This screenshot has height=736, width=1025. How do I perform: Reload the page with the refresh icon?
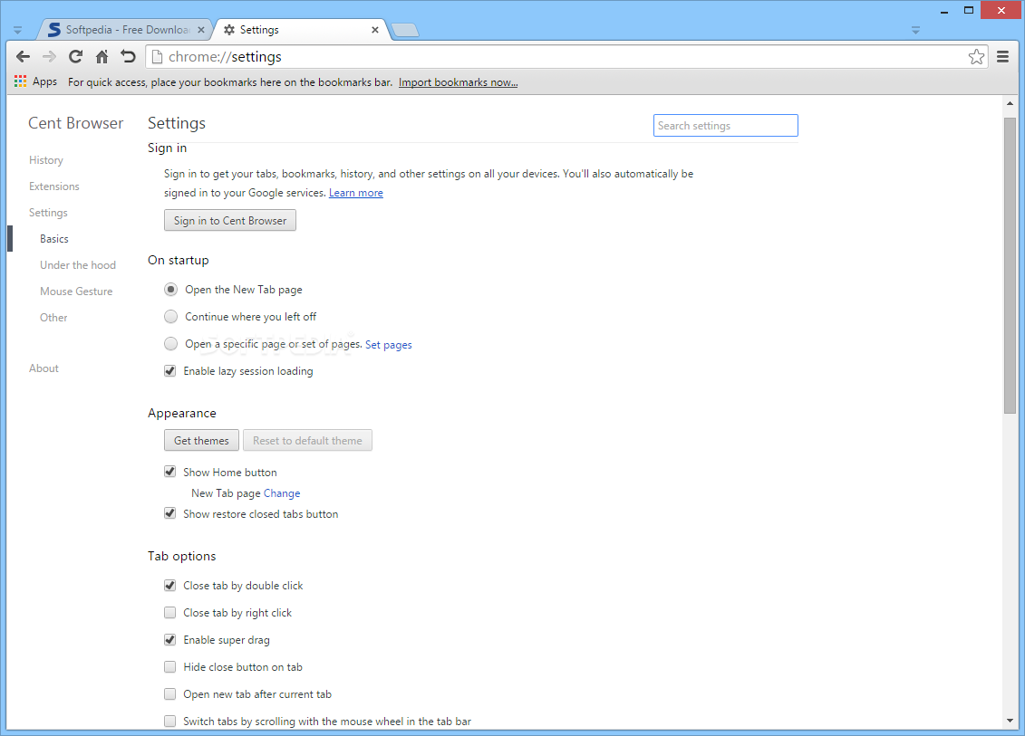[76, 57]
